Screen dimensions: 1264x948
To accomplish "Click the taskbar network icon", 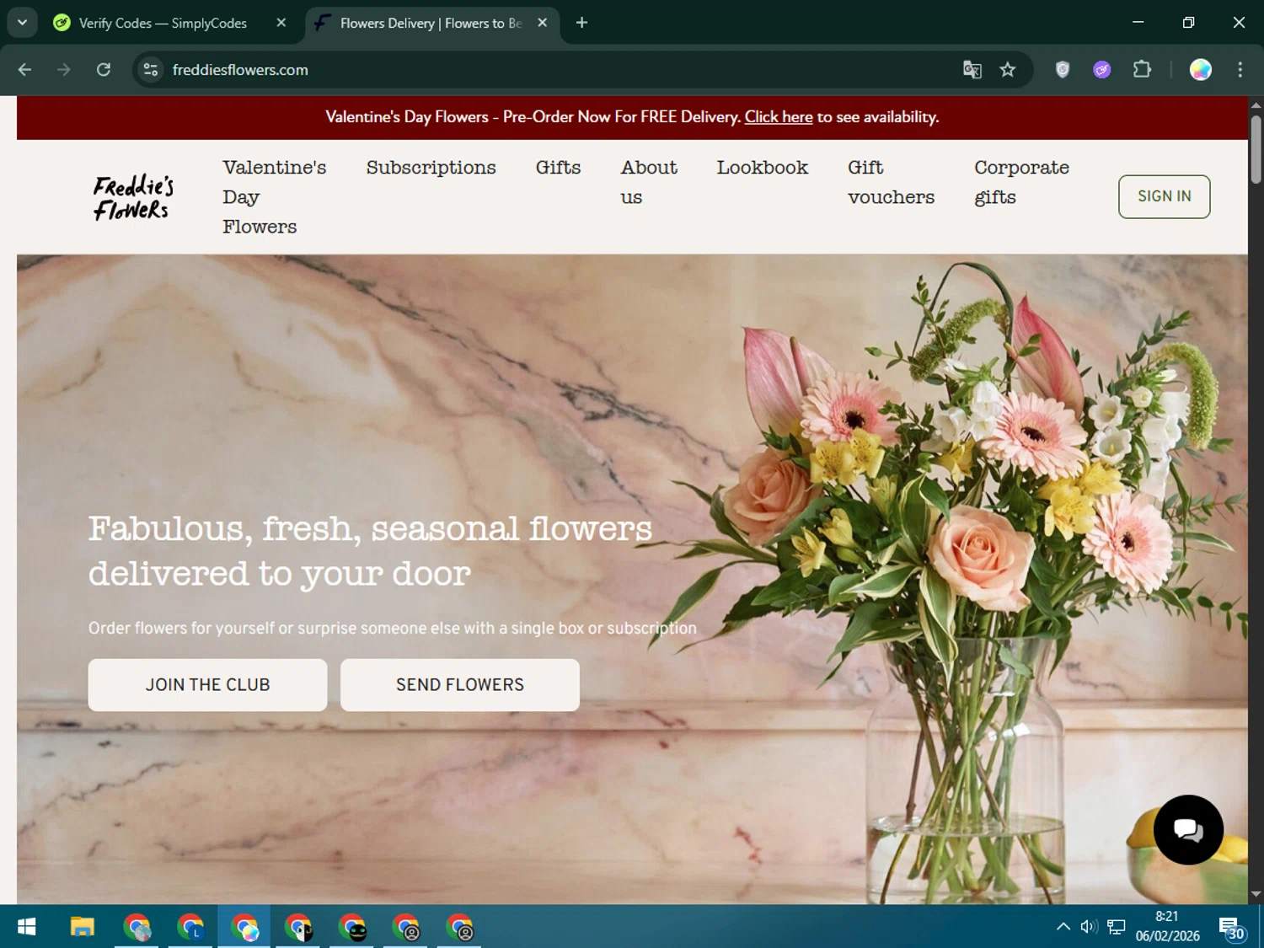I will click(x=1117, y=927).
